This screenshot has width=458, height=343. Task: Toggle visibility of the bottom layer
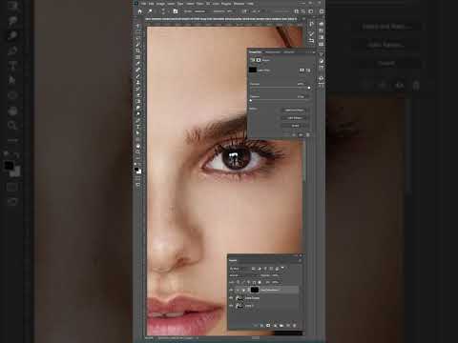click(x=231, y=306)
